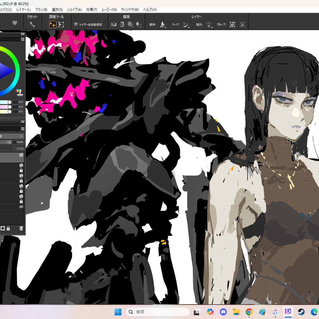Enable the レイヤーの自動選択 checkbox
Viewport: 319px width, 319px height.
(x=76, y=25)
